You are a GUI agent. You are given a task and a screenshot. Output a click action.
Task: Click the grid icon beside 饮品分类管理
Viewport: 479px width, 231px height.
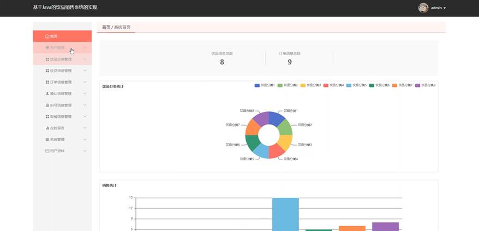tap(47, 59)
